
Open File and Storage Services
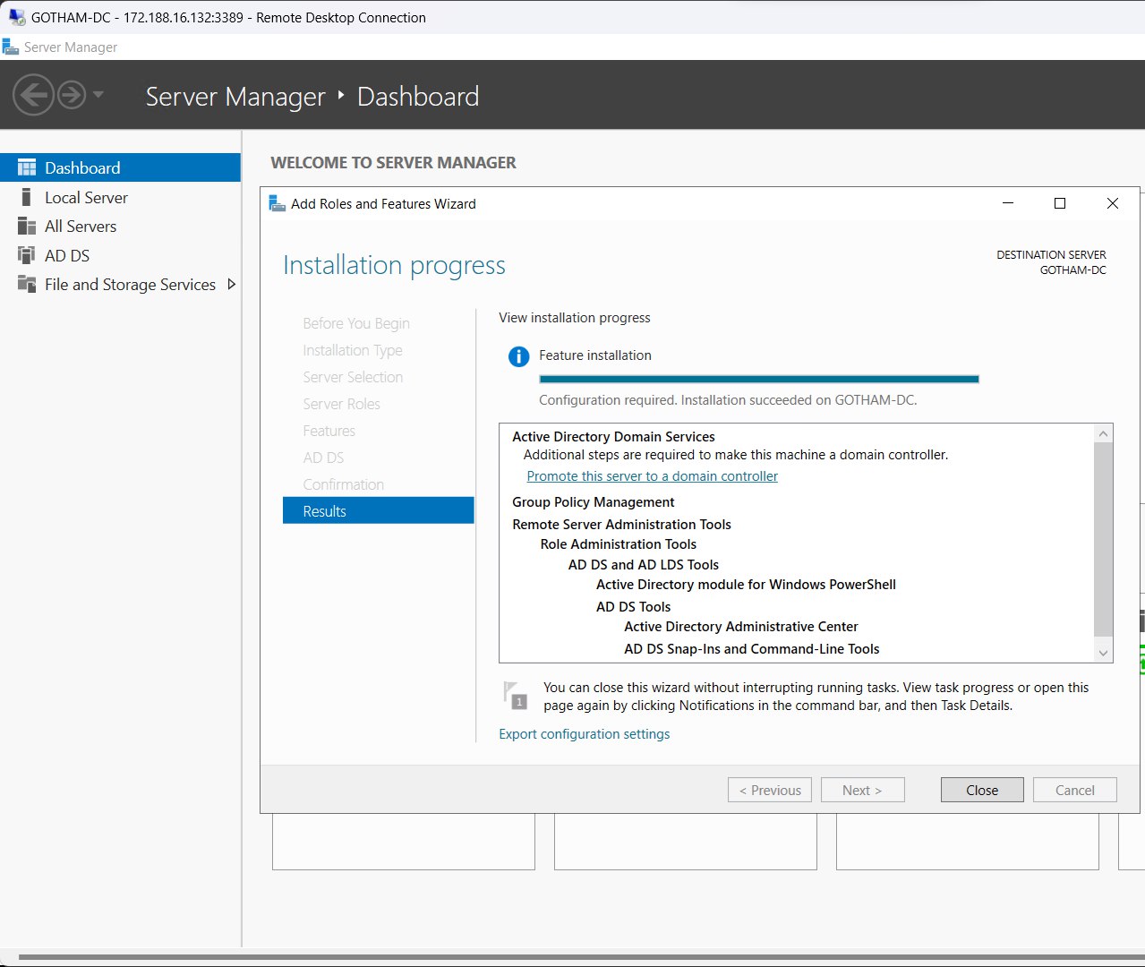[x=130, y=284]
